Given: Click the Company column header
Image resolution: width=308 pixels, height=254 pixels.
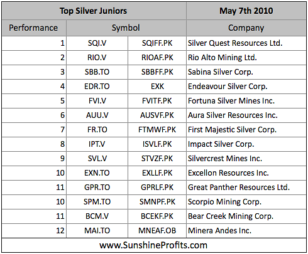Looking at the screenshot, I should (x=246, y=28).
